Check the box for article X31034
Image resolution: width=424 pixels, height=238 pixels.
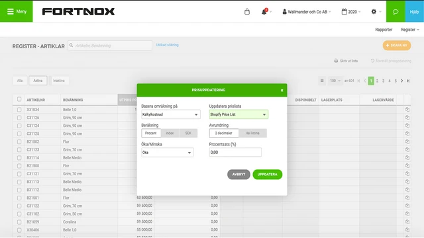point(19,110)
